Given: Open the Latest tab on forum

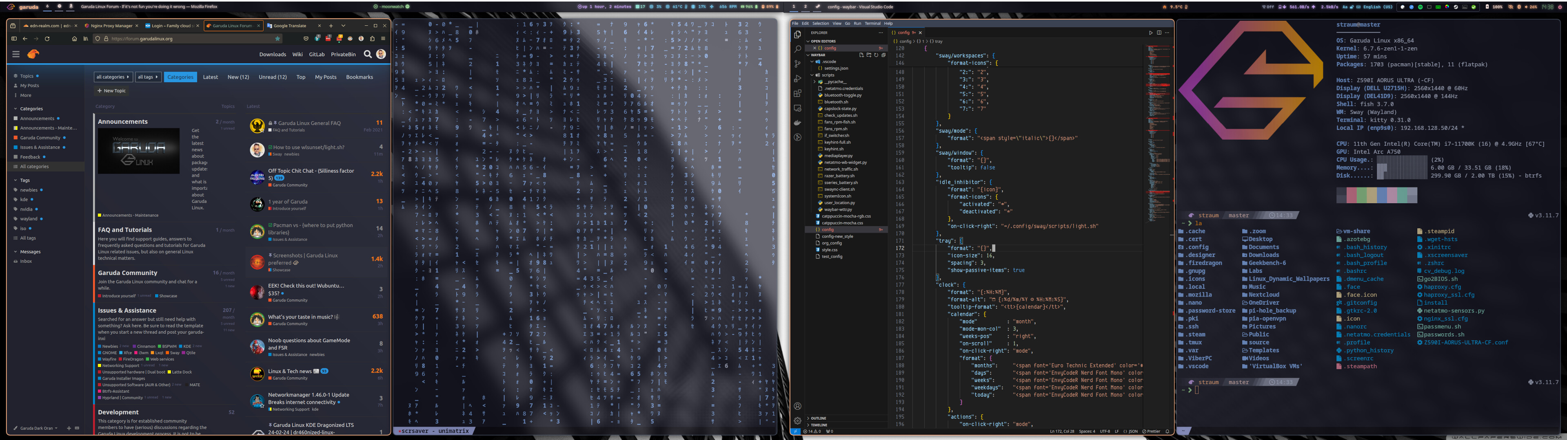Looking at the screenshot, I should click(211, 77).
